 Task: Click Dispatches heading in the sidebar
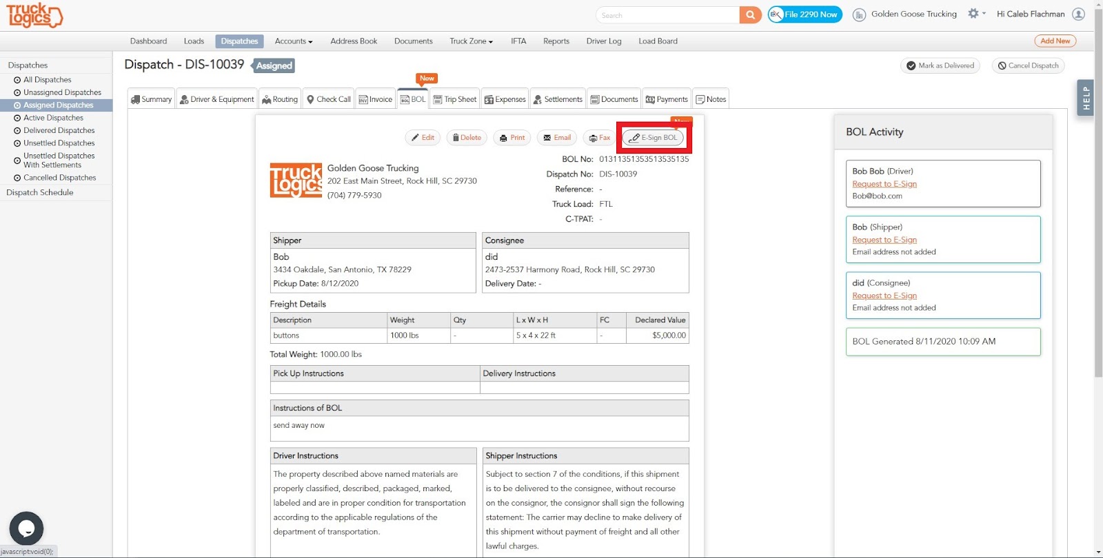tap(28, 65)
